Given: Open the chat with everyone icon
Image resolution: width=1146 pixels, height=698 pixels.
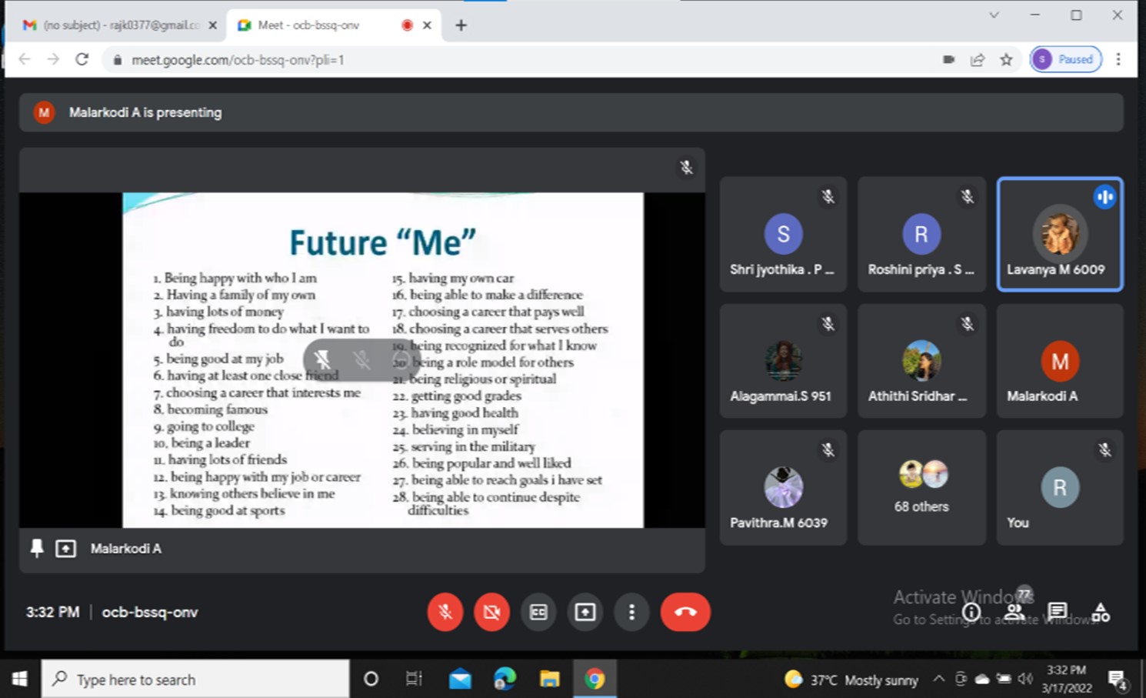Looking at the screenshot, I should [1058, 612].
